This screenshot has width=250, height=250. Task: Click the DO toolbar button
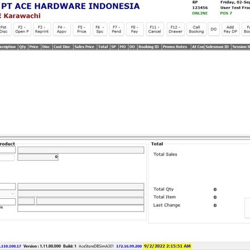pos(214,30)
